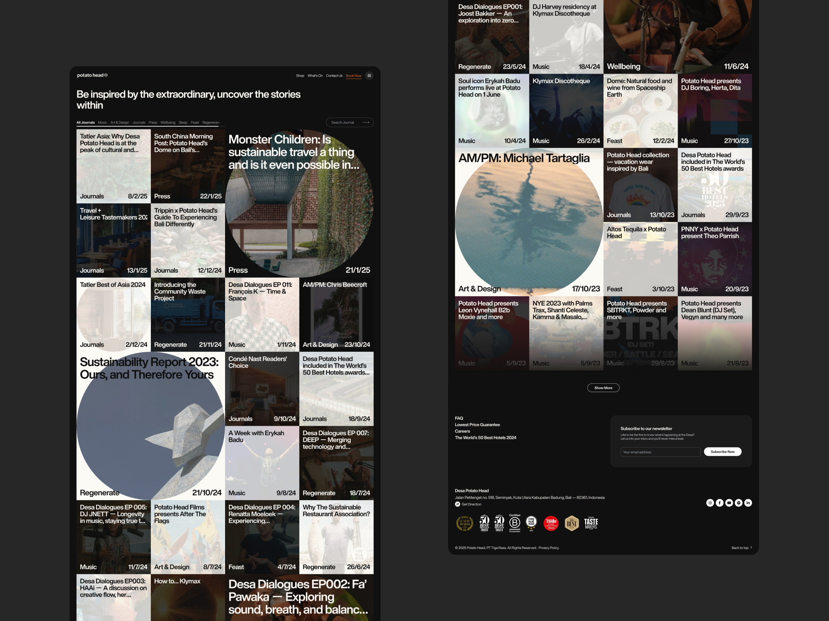Click the Food Made Good badge

pos(531,523)
